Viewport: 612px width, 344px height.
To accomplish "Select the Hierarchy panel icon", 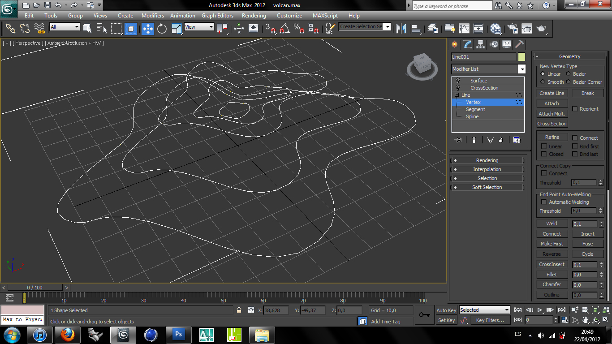I will (480, 44).
